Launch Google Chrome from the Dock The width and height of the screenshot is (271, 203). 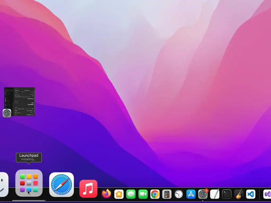point(155,194)
